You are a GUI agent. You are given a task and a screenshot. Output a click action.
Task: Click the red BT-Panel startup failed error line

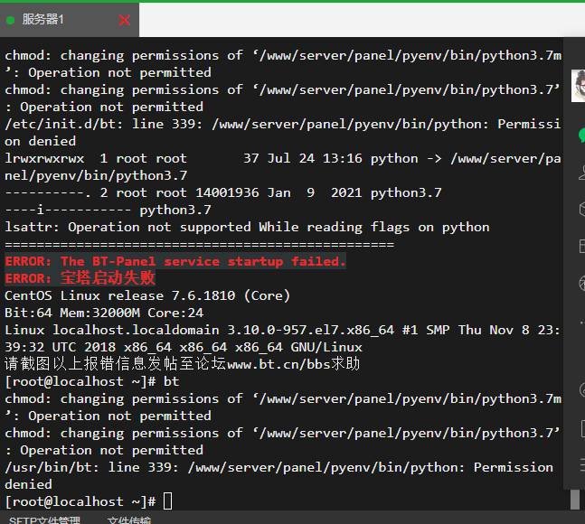[175, 261]
